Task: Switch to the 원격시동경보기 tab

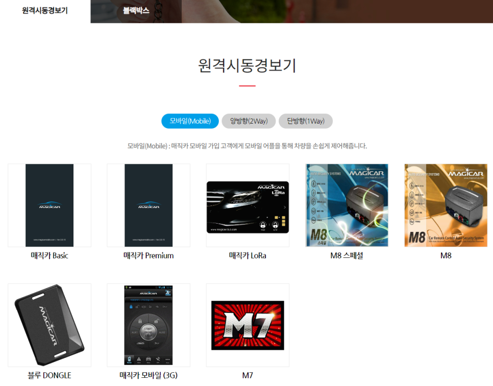Action: (x=45, y=10)
